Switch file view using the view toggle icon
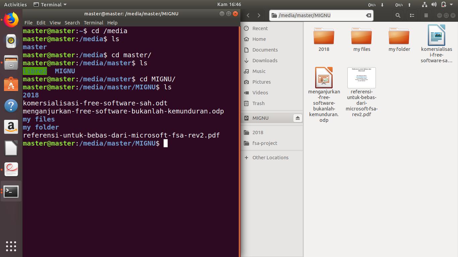458x257 pixels. click(411, 15)
